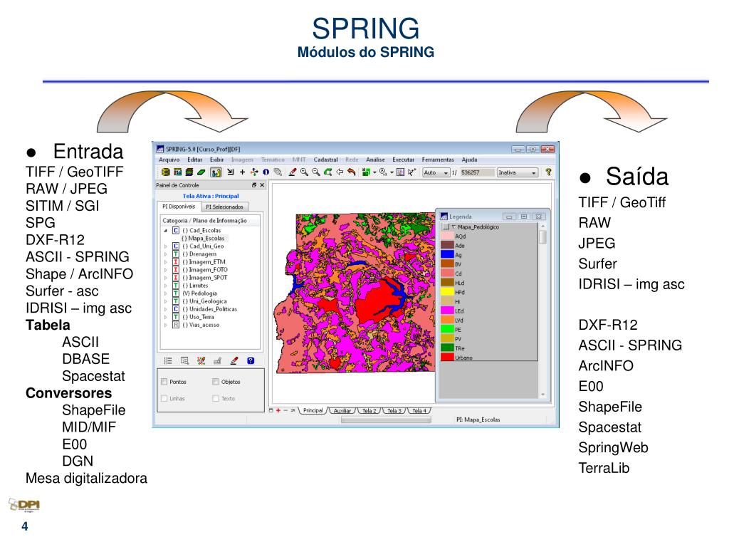Click the green stacked squares toolbar icon
Screen dimensions: 729x547
[x=366, y=172]
